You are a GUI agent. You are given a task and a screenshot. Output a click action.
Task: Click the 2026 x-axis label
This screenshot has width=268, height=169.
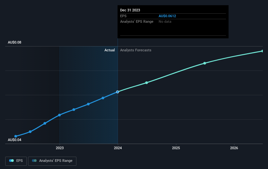click(x=234, y=148)
